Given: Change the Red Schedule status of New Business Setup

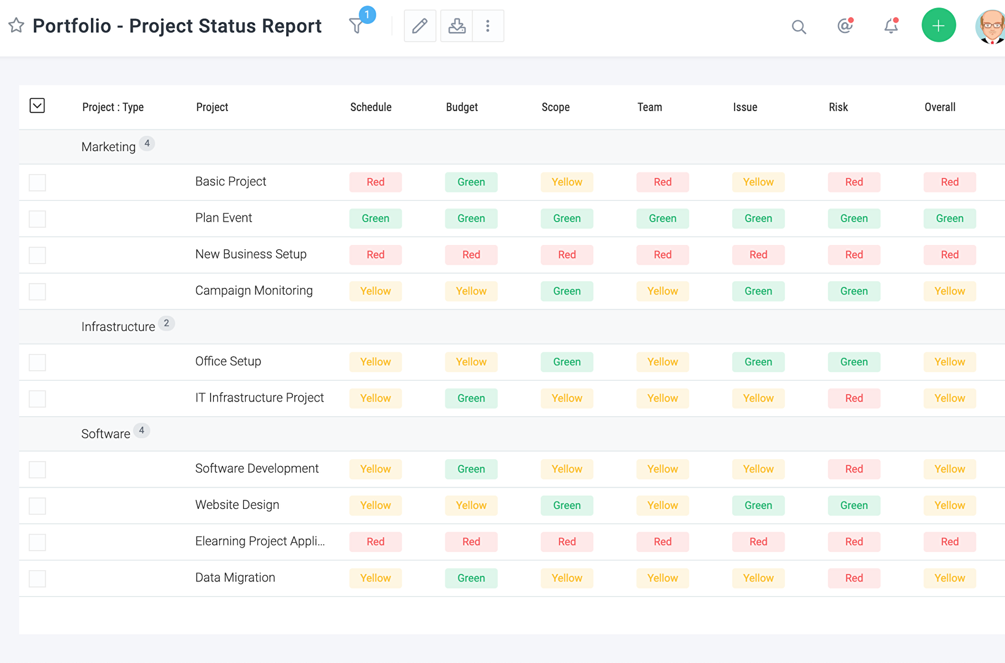Looking at the screenshot, I should tap(375, 255).
